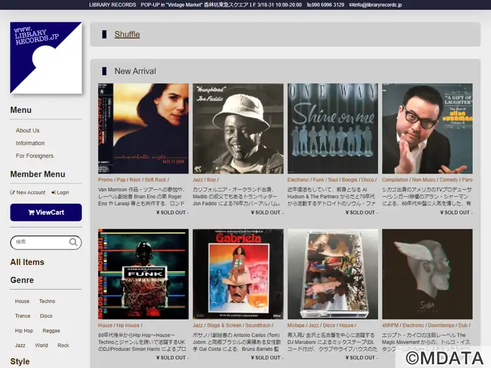
Task: Click the Library Records logo image
Action: (x=46, y=58)
